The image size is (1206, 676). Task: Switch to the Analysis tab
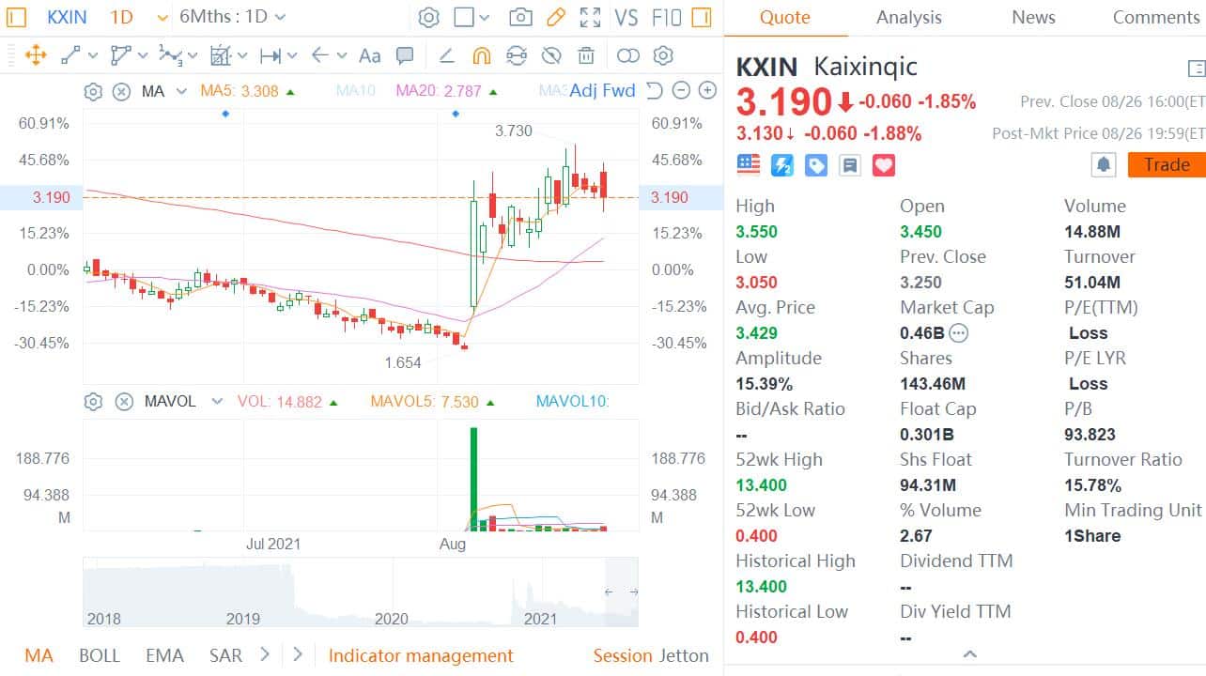[x=908, y=17]
